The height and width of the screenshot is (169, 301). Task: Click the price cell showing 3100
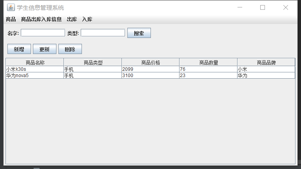coord(150,76)
